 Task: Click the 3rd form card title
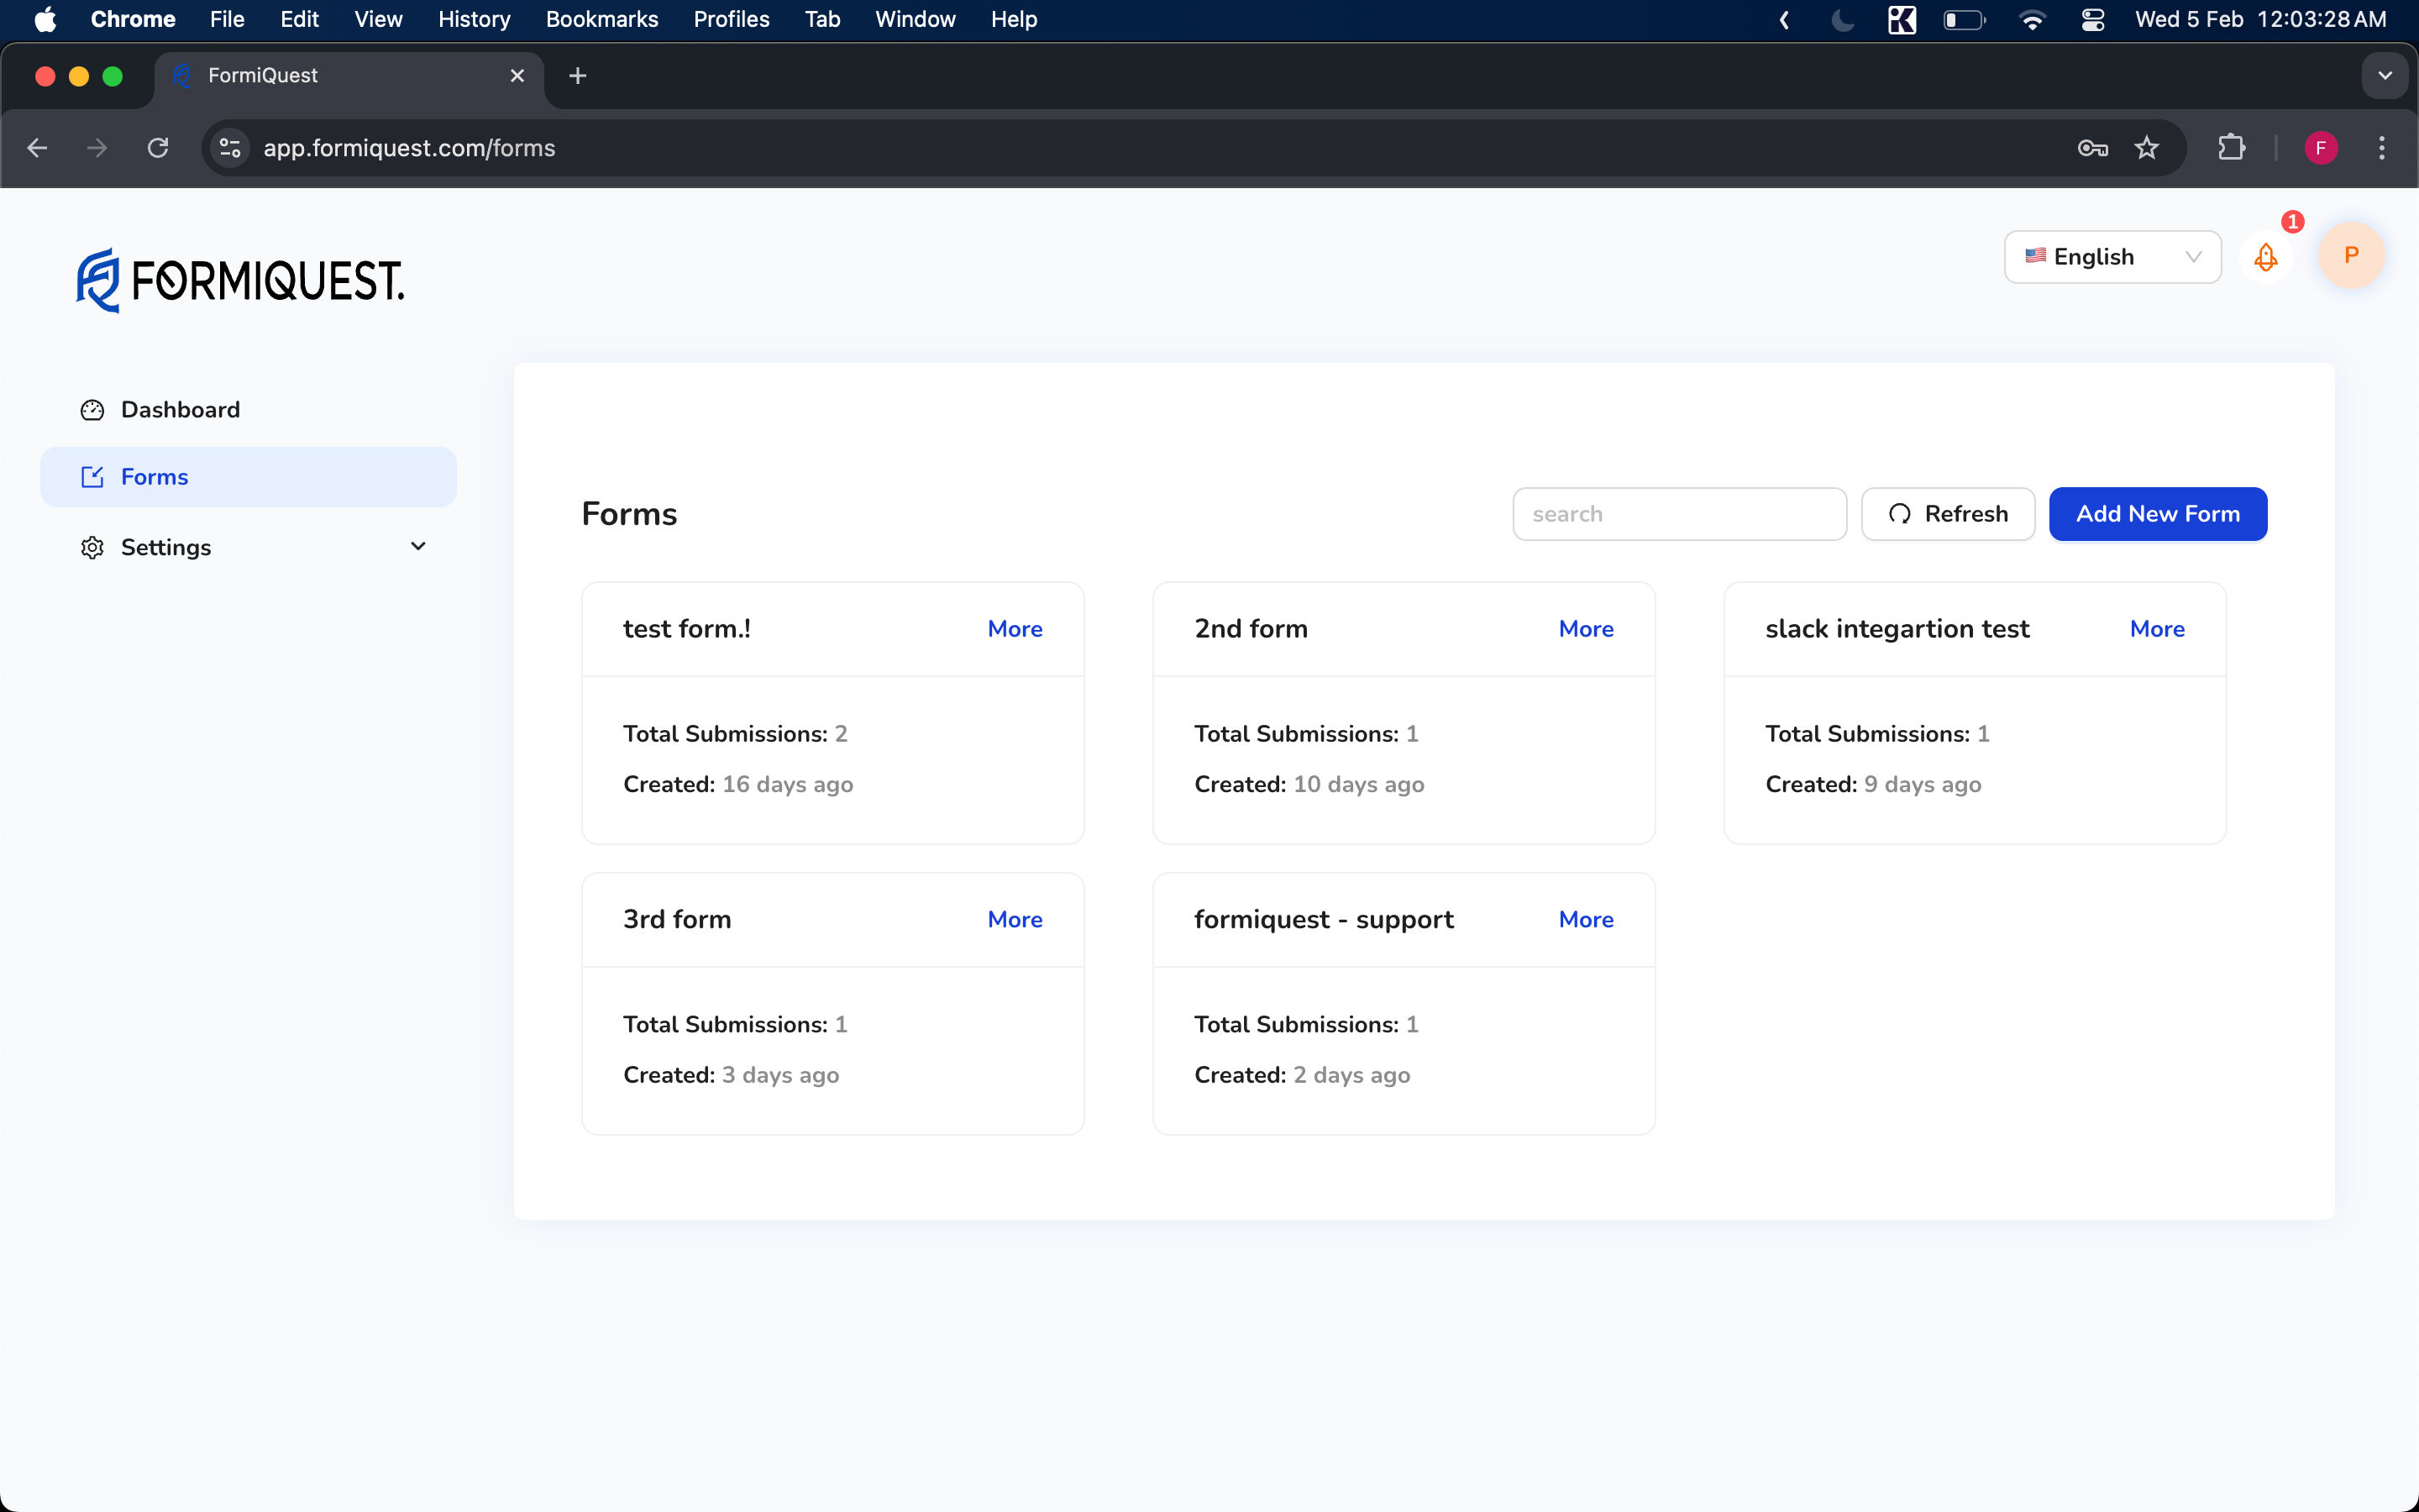click(x=677, y=919)
